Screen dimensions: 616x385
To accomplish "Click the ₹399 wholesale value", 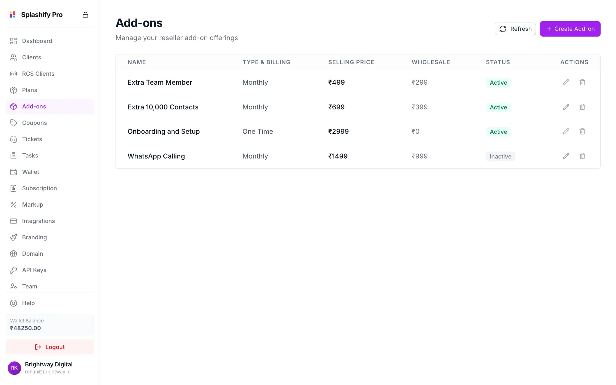I will click(x=420, y=107).
